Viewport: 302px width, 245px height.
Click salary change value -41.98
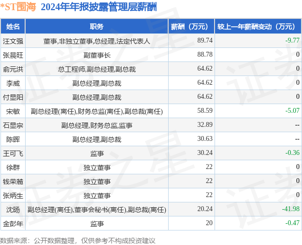291,209
